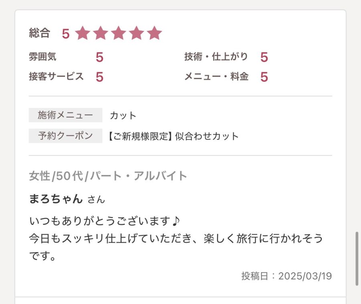
Task: Click reviewer name まろちゃん
Action: click(56, 199)
